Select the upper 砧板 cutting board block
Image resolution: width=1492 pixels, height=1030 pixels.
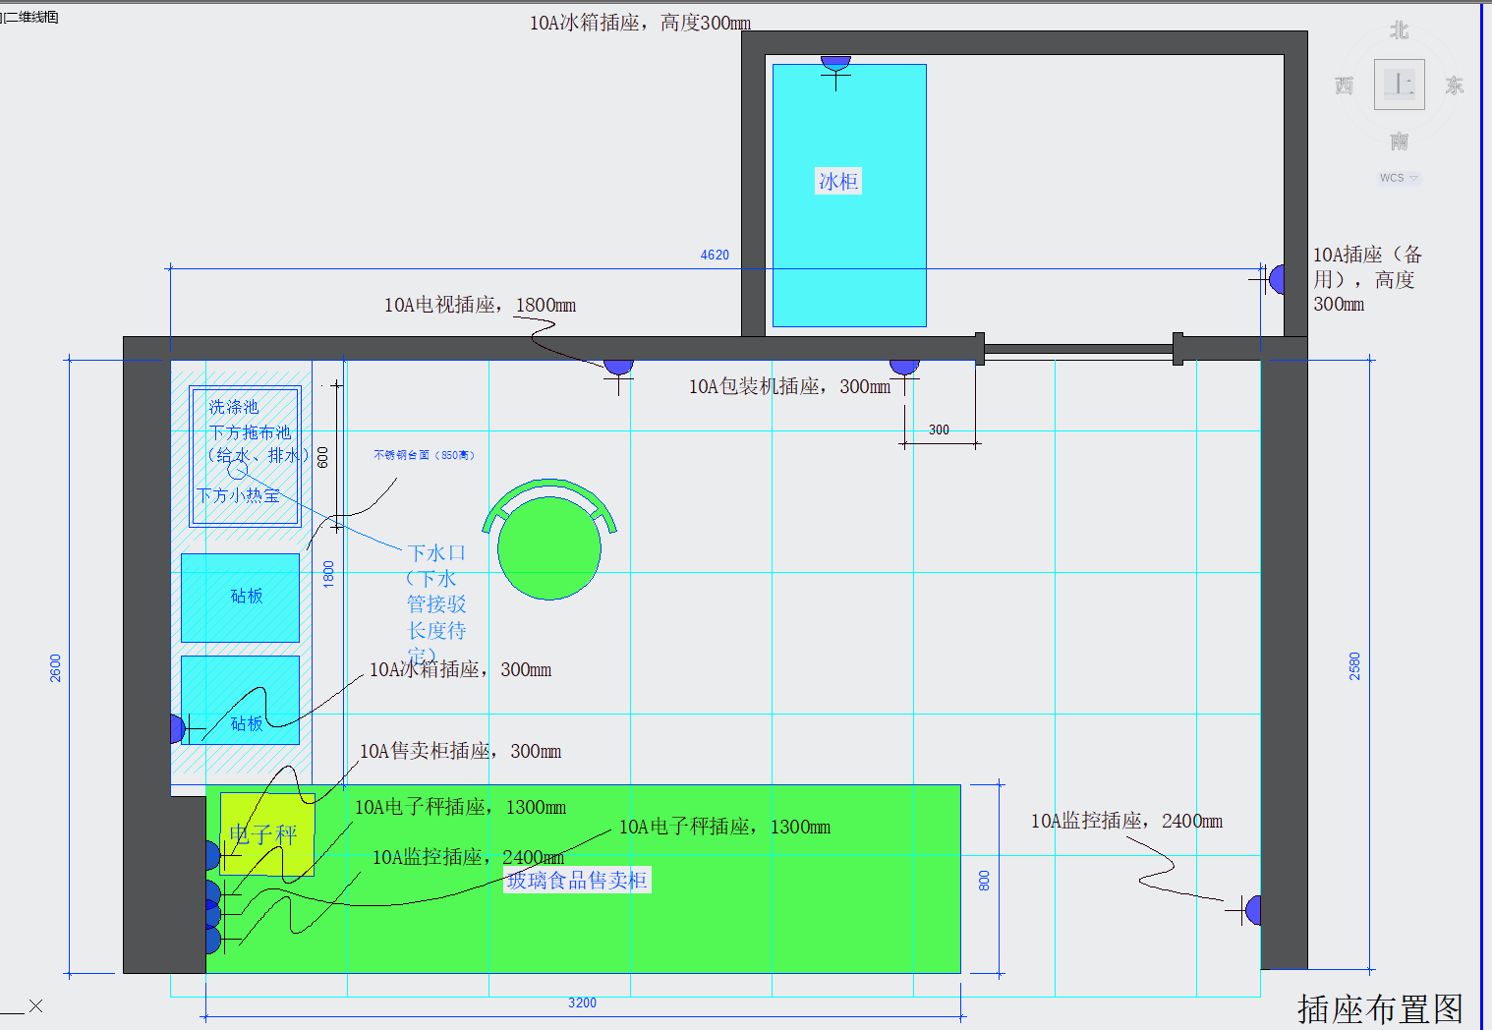(240, 597)
